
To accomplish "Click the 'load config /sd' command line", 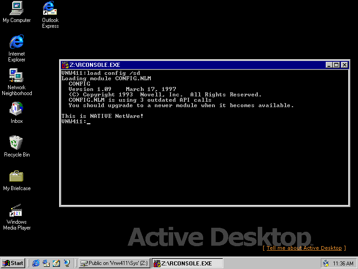I will tap(114, 73).
